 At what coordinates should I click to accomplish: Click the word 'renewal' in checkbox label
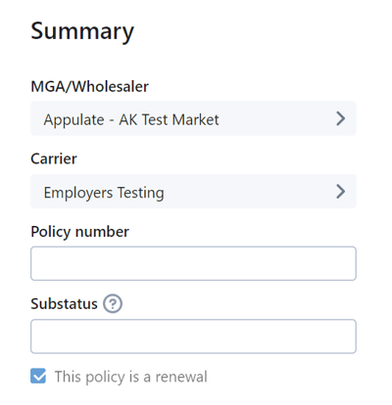coord(181,377)
